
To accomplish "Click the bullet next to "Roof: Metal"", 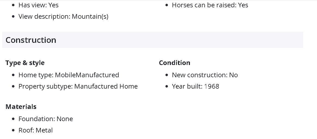I will click(x=13, y=130).
